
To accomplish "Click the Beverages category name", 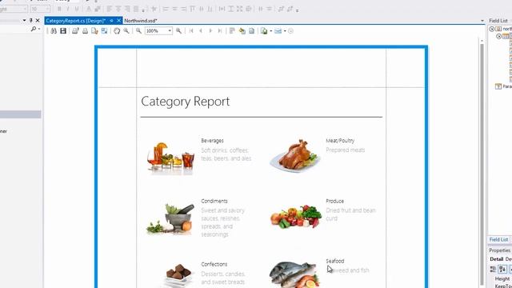I will 212,141.
